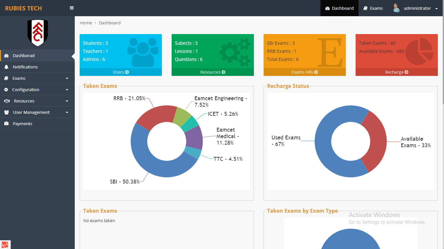
Task: Click the light blue TTC donut segment
Action: pos(193,153)
